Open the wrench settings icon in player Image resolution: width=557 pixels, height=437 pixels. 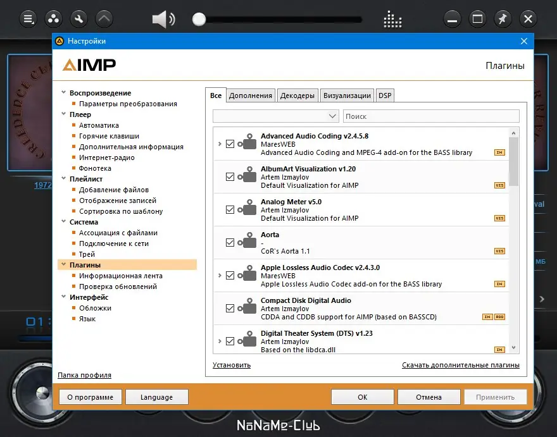coord(79,19)
